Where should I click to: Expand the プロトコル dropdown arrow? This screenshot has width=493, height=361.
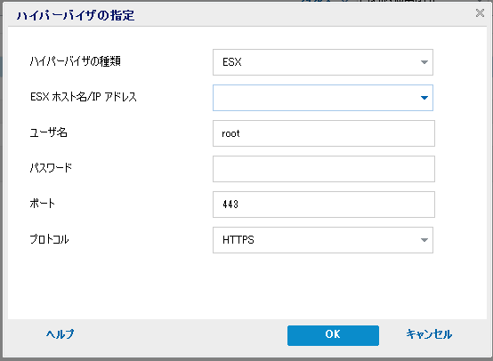point(424,240)
